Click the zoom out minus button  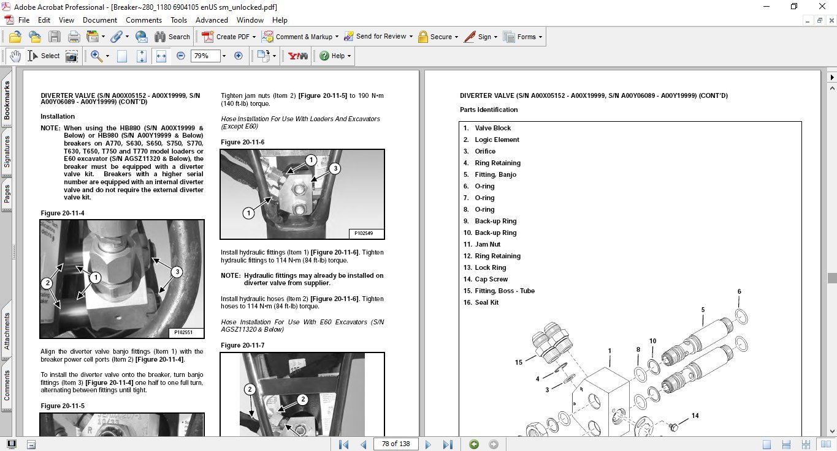click(x=180, y=56)
